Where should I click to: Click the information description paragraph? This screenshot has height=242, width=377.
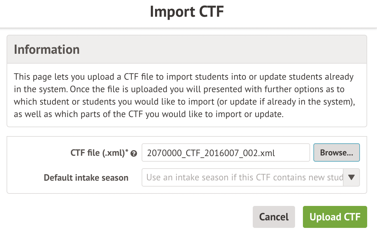coord(184,96)
